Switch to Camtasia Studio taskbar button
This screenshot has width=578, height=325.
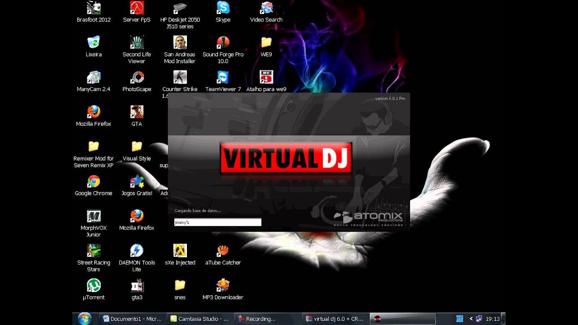tap(200, 319)
